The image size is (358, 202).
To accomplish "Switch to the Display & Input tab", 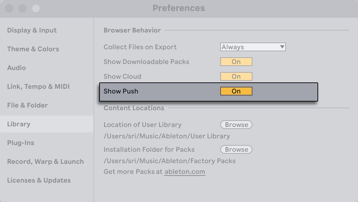I will tap(32, 30).
